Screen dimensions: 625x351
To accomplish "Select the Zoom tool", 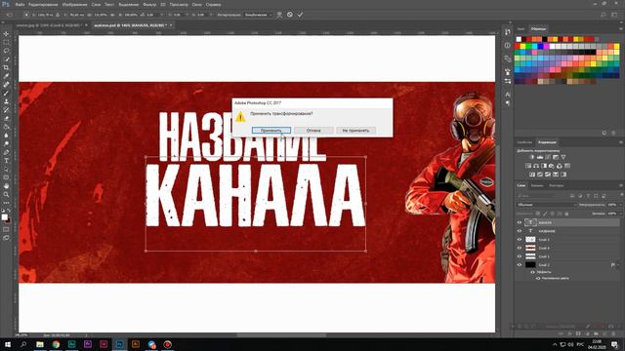I will point(6,194).
